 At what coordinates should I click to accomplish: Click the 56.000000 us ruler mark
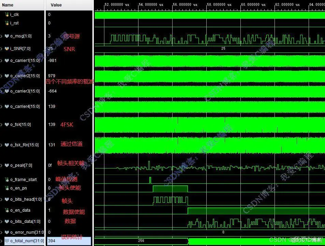pos(185,4)
